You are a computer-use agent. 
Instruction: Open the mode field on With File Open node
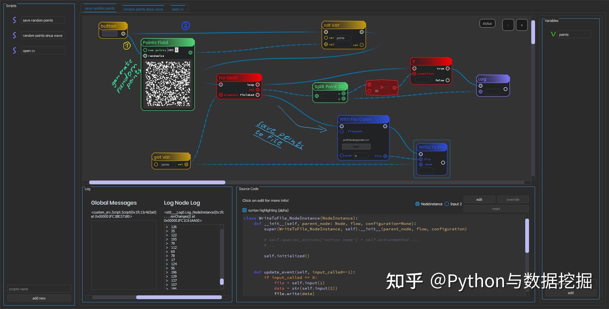361,156
